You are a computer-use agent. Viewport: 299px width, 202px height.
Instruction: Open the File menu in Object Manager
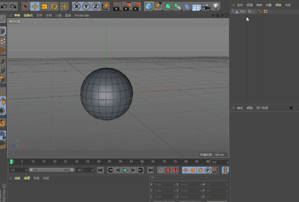point(240,4)
